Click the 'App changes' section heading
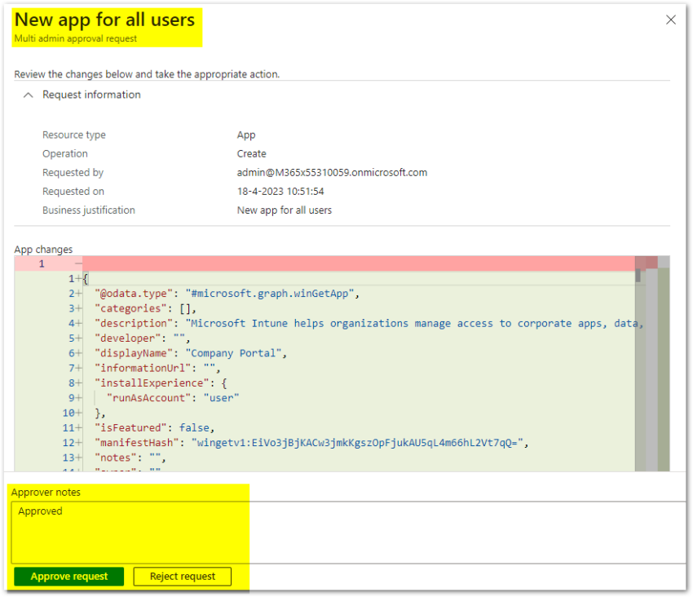693x597 pixels. click(43, 249)
